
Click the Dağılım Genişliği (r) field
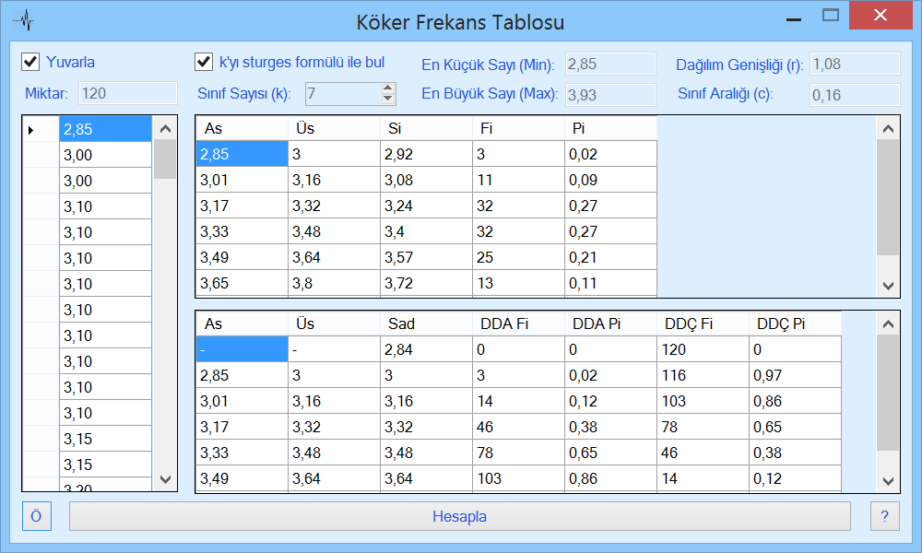point(855,63)
